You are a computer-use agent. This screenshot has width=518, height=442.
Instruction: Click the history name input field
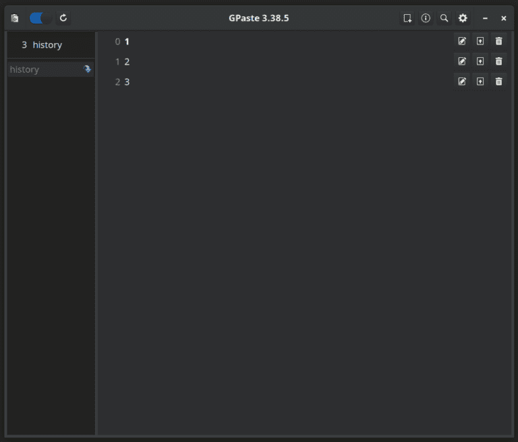click(51, 69)
